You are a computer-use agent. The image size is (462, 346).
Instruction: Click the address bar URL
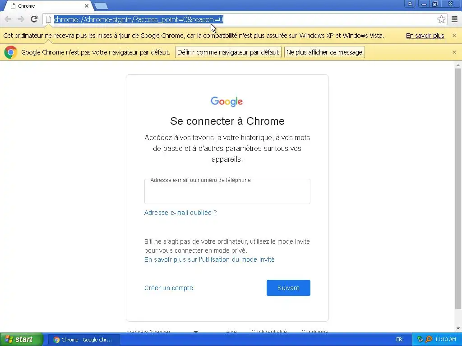139,19
